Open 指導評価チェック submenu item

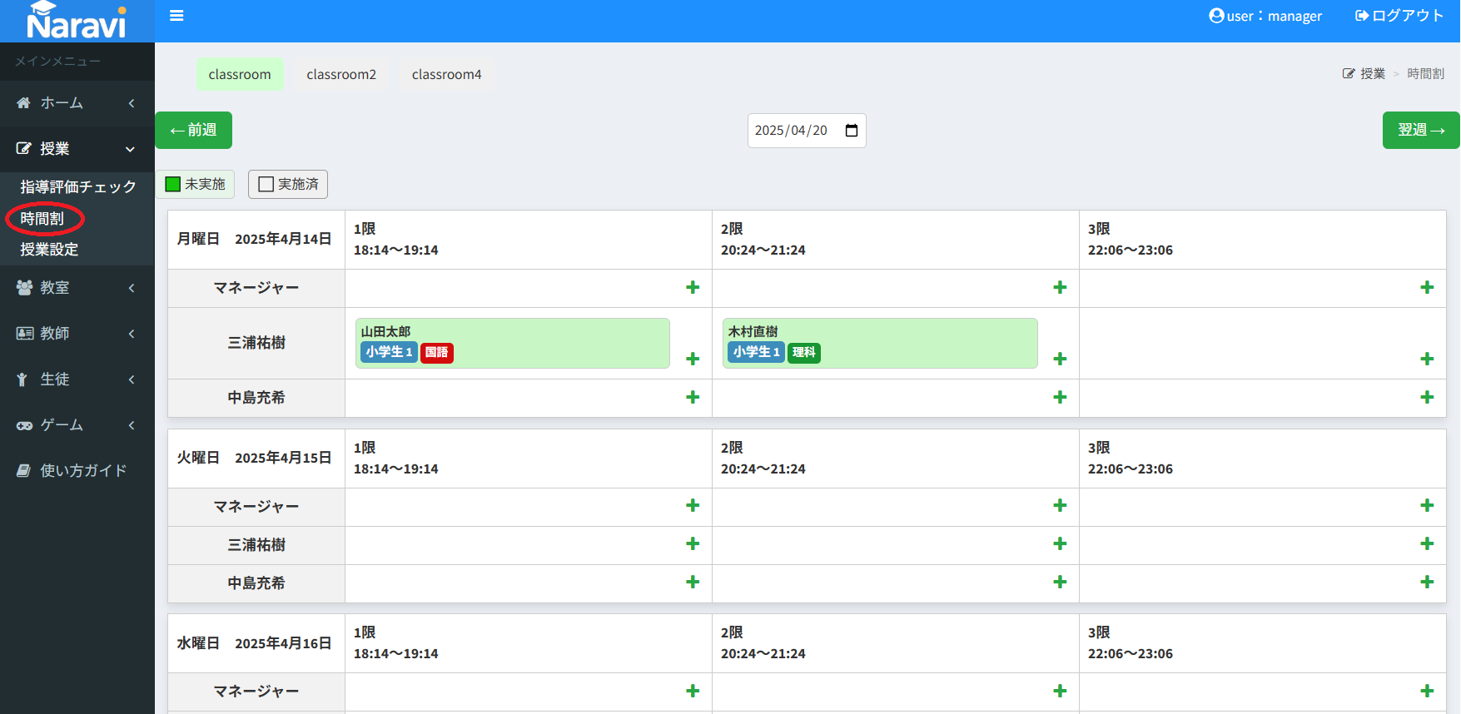tap(78, 187)
